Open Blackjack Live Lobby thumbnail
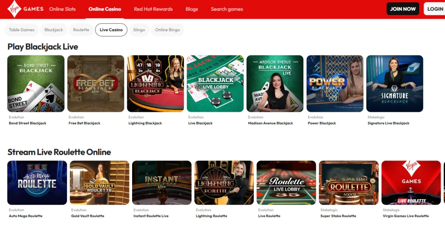 click(x=215, y=84)
